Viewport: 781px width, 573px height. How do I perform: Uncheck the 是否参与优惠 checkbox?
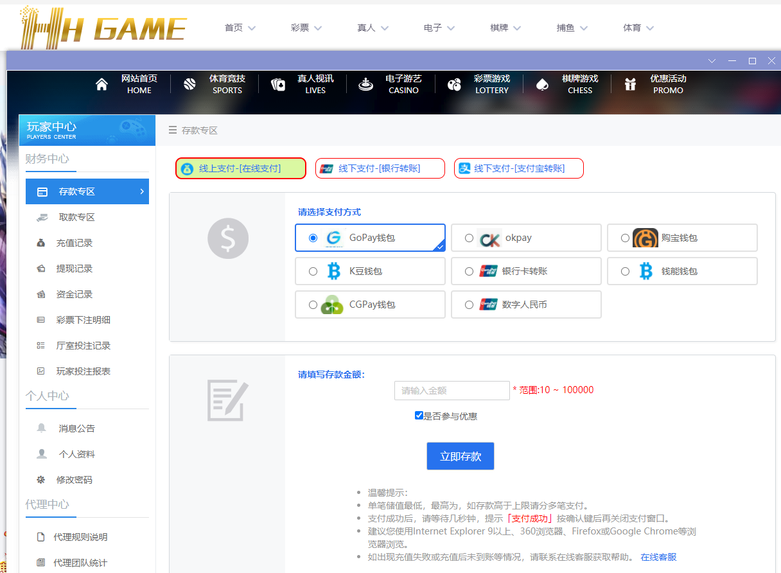[419, 416]
